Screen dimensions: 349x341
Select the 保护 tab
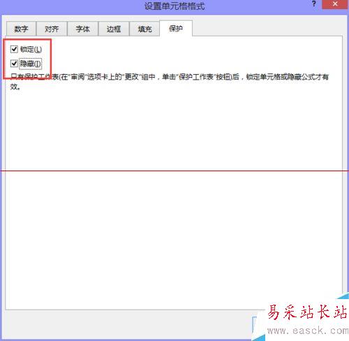[x=176, y=29]
